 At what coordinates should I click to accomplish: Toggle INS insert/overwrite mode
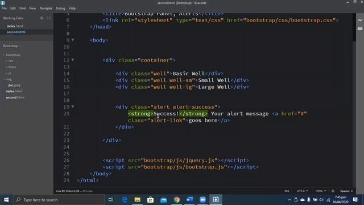(x=287, y=191)
